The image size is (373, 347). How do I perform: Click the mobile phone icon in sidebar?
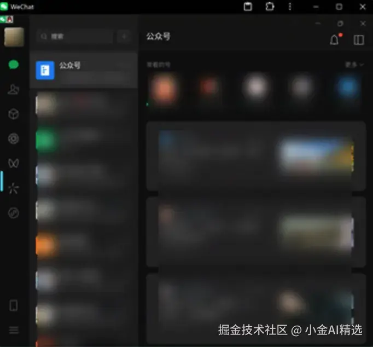pyautogui.click(x=14, y=305)
